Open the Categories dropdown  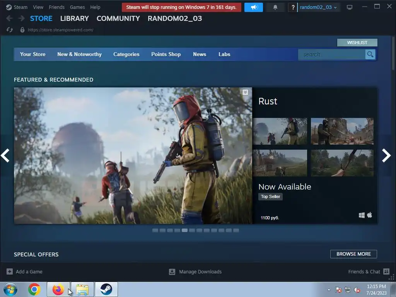pos(126,54)
